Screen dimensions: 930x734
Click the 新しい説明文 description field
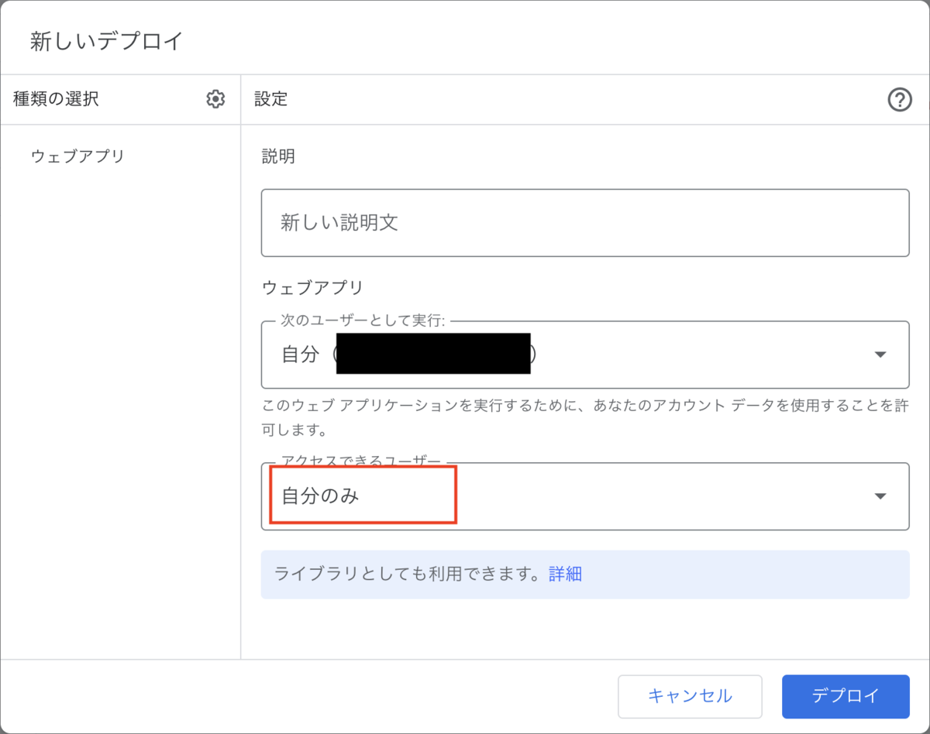(585, 223)
